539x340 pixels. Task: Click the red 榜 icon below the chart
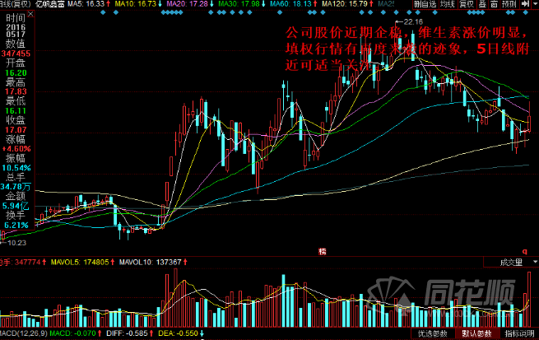[323, 249]
